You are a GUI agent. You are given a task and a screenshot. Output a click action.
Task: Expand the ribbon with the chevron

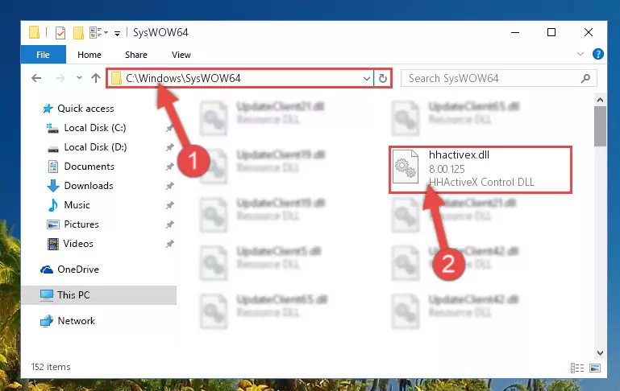pos(580,54)
